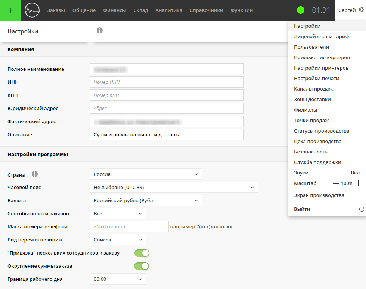Click the info icon beside Настройки header
366x289 pixels.
pyautogui.click(x=100, y=31)
